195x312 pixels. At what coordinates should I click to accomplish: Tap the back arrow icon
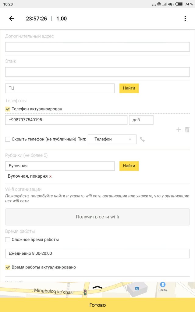click(x=12, y=19)
